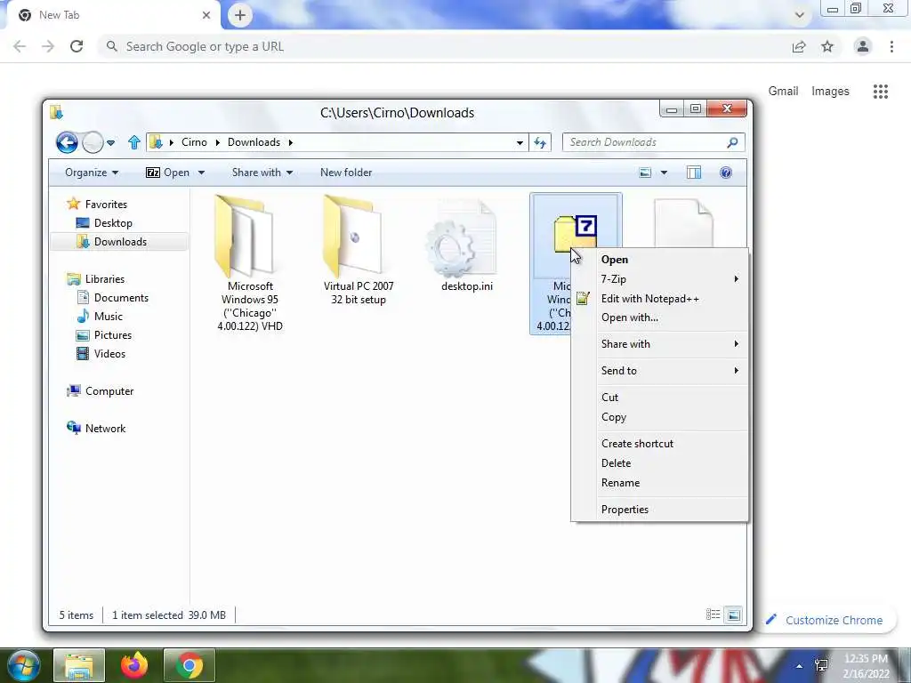The height and width of the screenshot is (683, 911).
Task: Open a new Chrome tab
Action: click(x=240, y=15)
